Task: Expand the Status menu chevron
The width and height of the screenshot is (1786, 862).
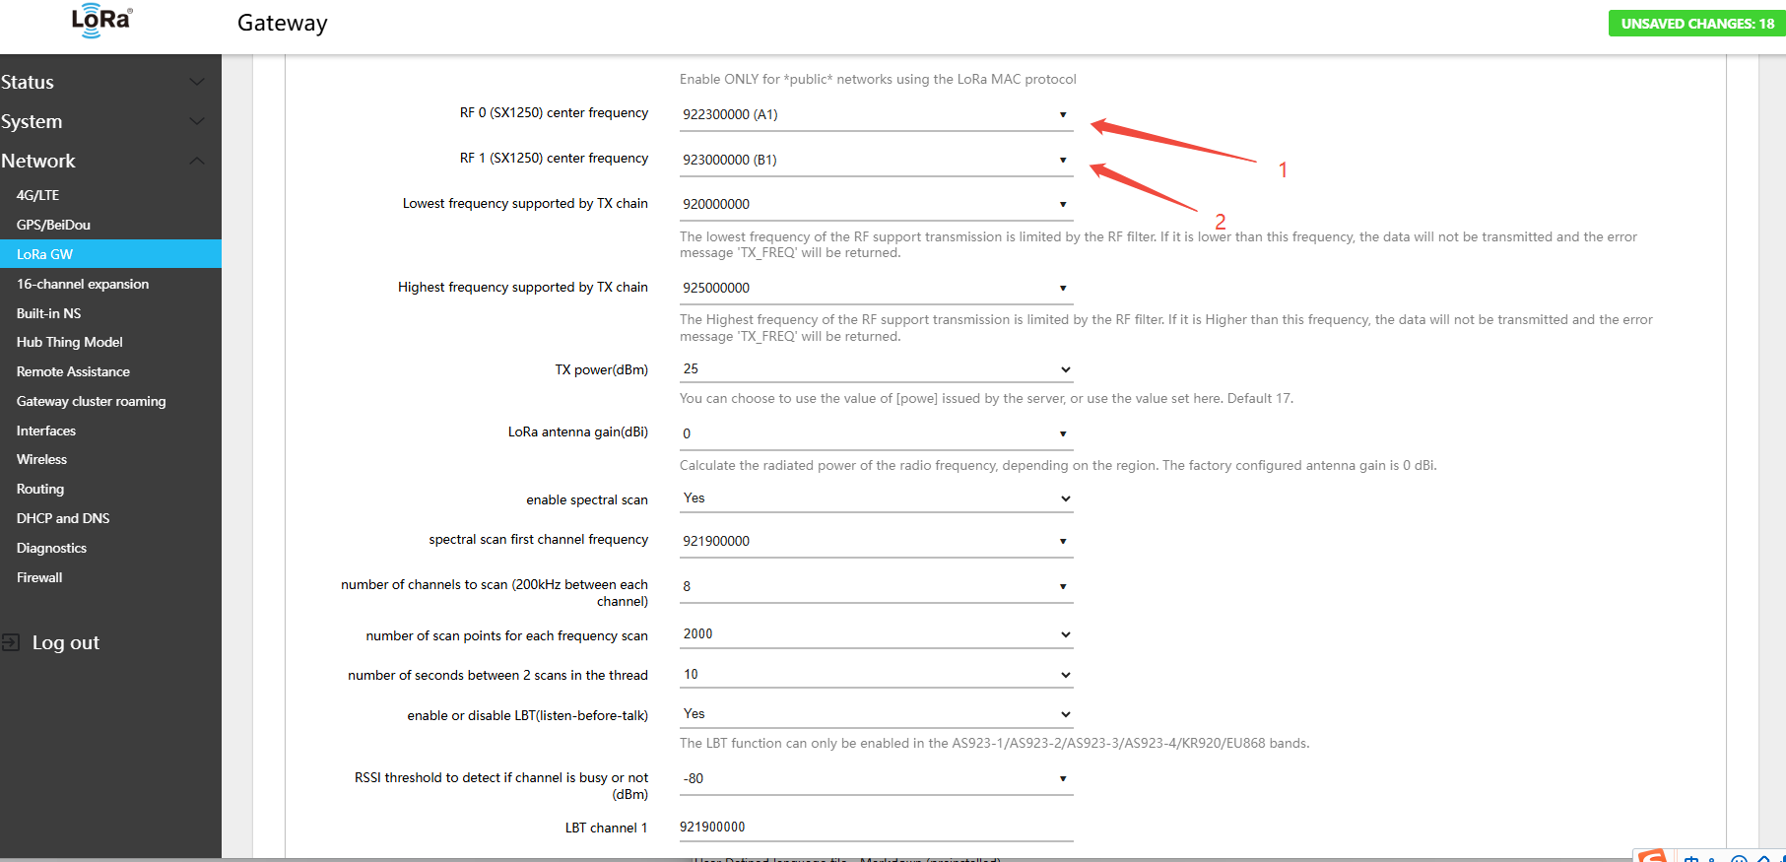Action: click(197, 82)
